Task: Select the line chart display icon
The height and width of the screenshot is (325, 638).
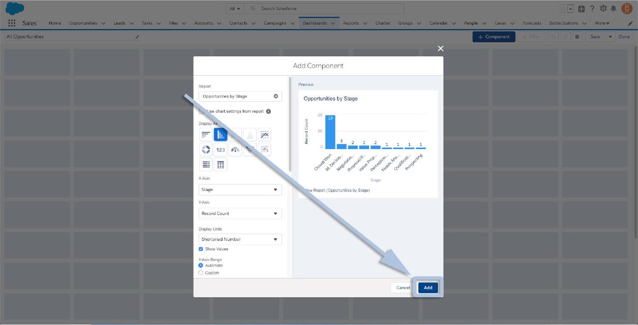Action: point(264,135)
